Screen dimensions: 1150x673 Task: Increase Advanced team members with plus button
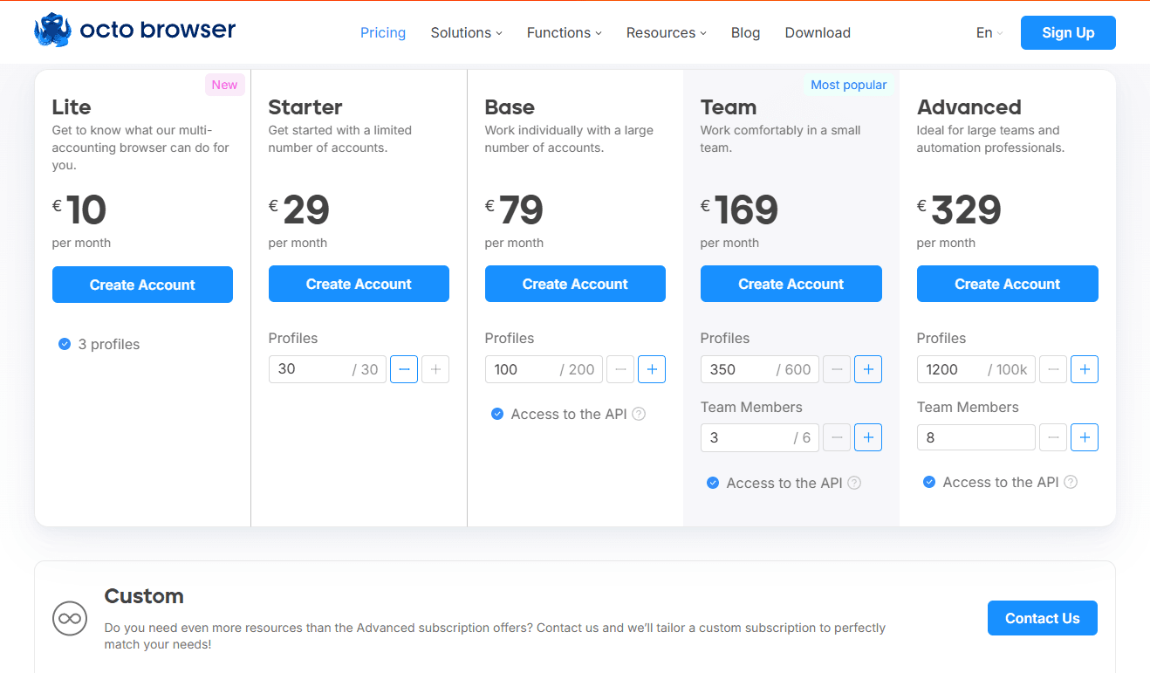[1085, 437]
